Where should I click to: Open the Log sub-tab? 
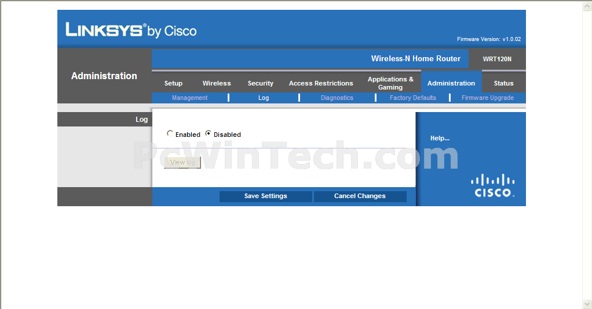click(264, 98)
